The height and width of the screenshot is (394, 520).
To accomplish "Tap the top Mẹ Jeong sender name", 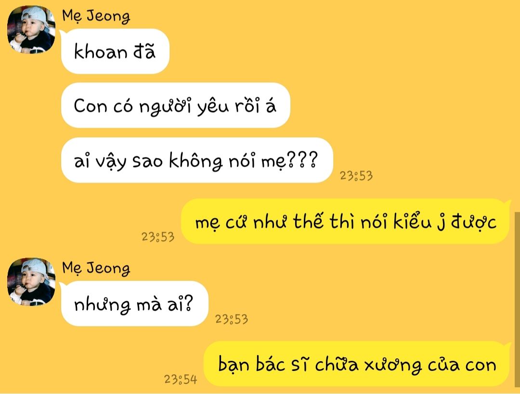I will (96, 16).
